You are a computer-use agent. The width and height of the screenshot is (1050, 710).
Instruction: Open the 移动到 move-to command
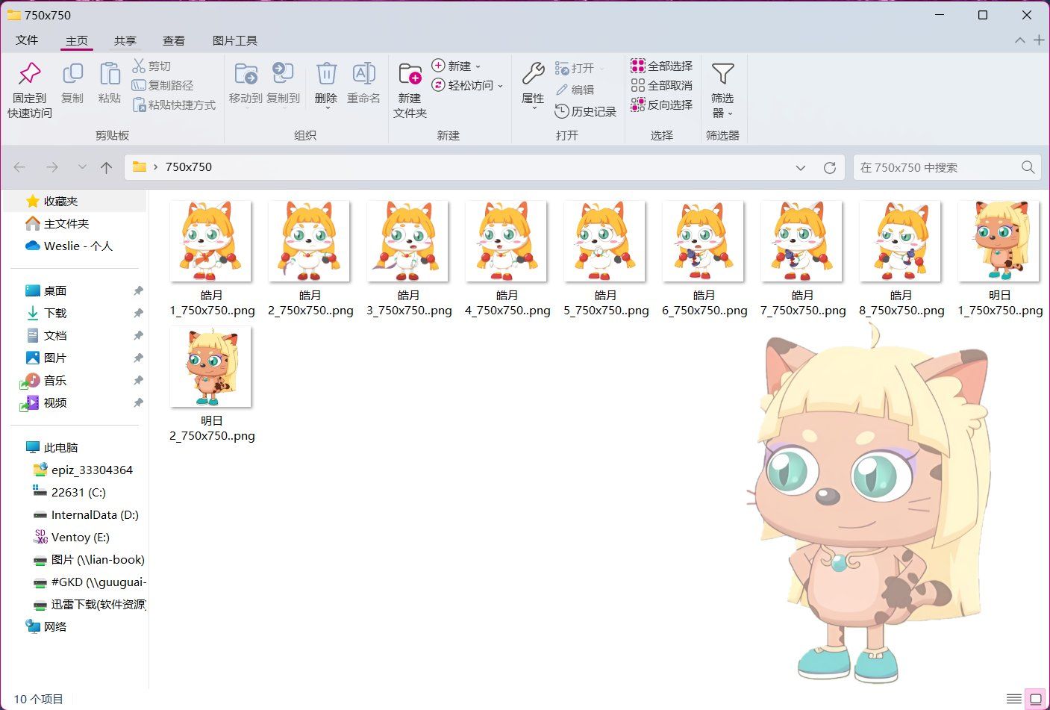pos(246,83)
